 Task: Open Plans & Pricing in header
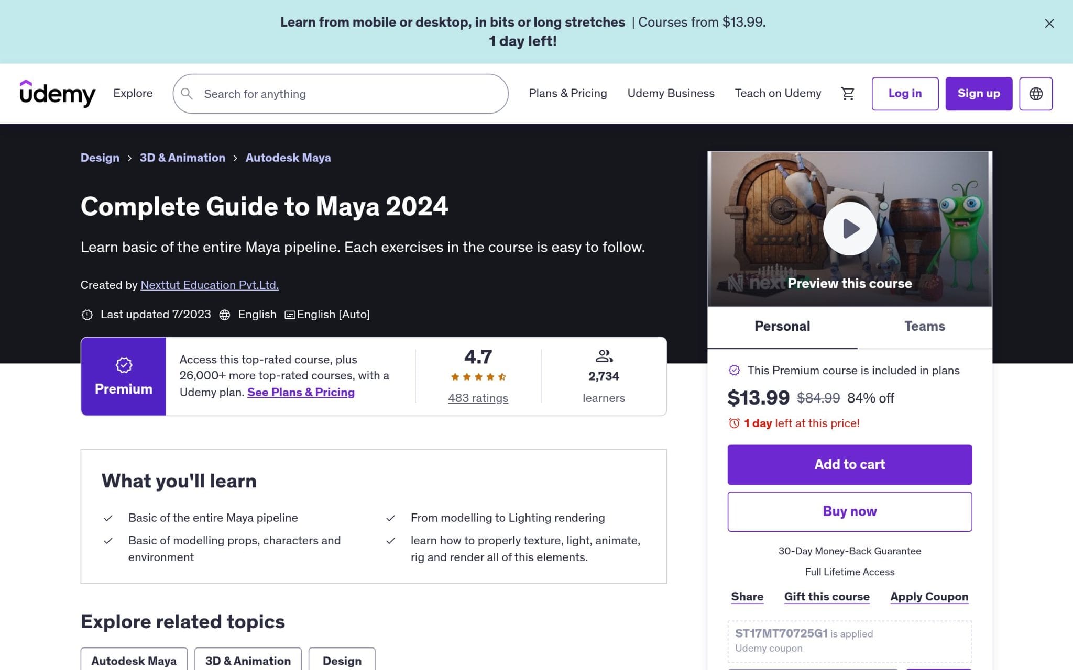coord(567,93)
